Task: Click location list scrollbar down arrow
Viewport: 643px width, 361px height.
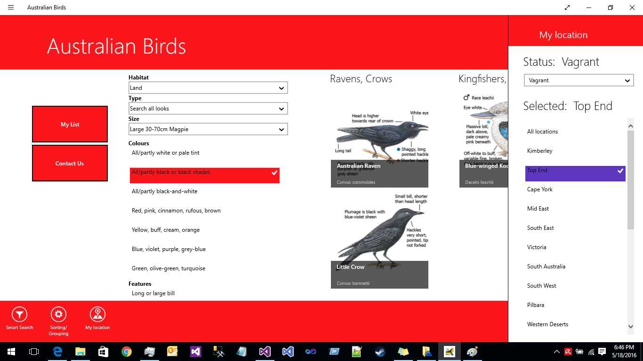Action: click(631, 327)
